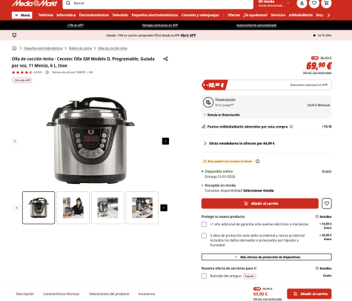Screen dimensions: 352x301
Task: Expand Más ofertas de protección de dispositivos
Action: click(x=267, y=257)
